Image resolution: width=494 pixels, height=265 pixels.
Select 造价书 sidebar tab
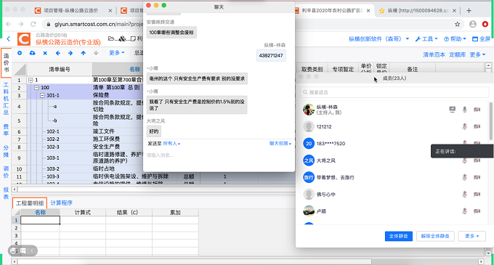(7, 62)
